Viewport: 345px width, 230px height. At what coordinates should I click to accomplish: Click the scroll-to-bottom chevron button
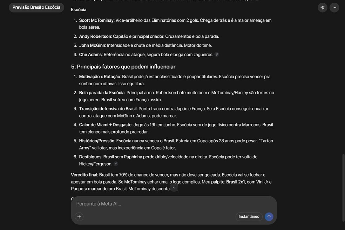pyautogui.click(x=174, y=188)
